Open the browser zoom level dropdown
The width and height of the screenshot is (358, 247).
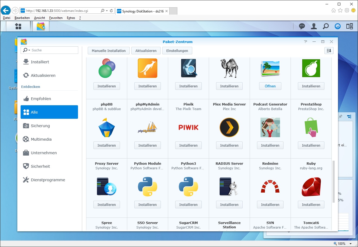pos(351,243)
